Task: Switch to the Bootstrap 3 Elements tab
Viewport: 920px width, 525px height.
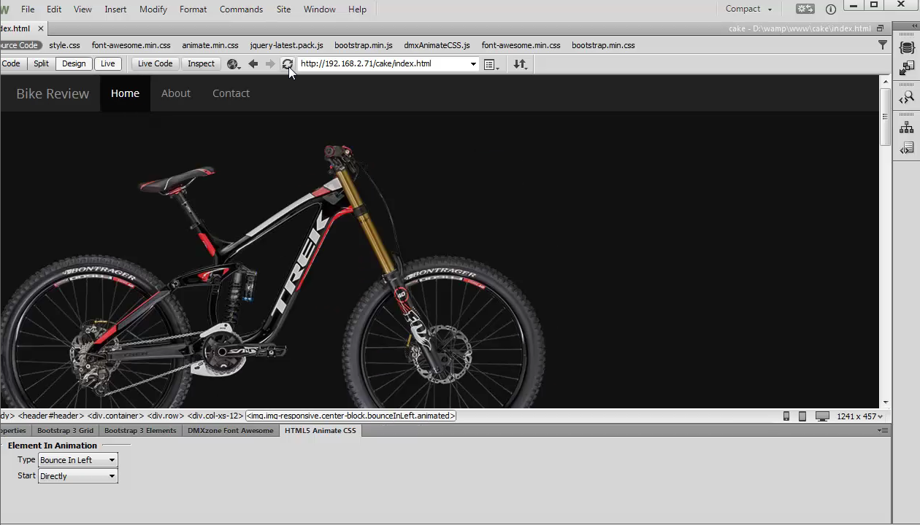Action: pos(140,431)
